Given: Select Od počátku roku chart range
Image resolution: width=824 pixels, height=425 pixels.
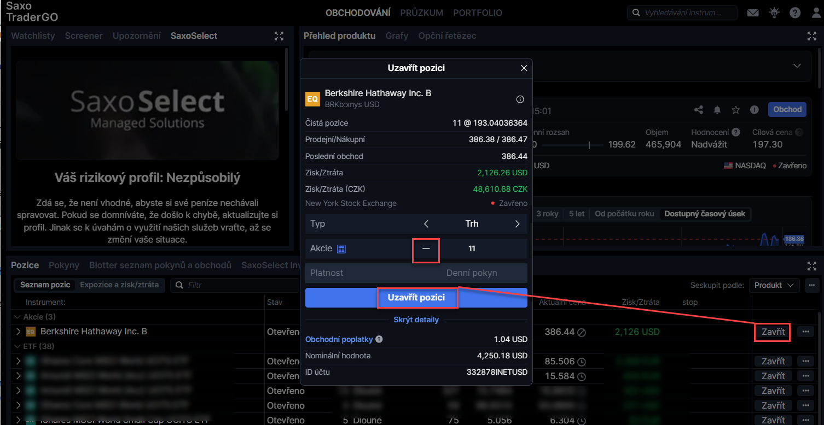Looking at the screenshot, I should (624, 214).
